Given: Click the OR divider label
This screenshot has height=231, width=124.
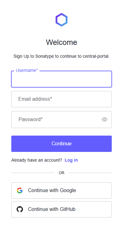Looking at the screenshot, I should pyautogui.click(x=62, y=173).
